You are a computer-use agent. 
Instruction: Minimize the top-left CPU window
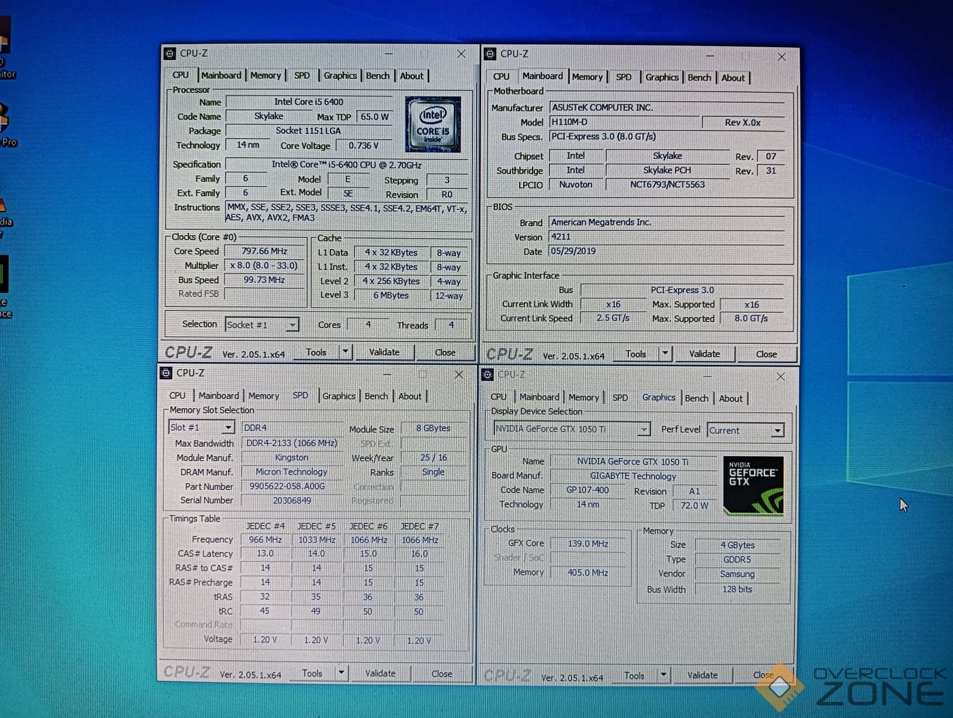coord(389,54)
